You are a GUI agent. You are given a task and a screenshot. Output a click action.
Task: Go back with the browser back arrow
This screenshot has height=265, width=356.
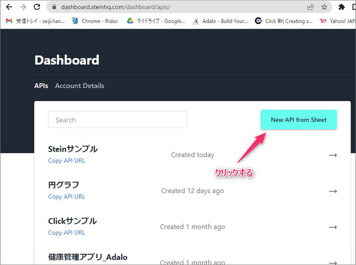[x=9, y=7]
